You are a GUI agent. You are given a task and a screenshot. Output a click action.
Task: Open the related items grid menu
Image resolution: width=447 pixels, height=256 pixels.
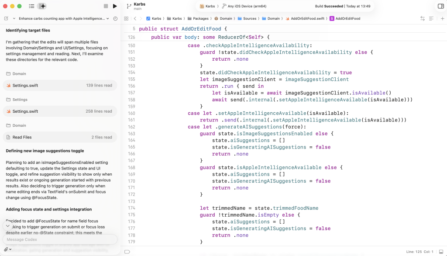pyautogui.click(x=126, y=19)
